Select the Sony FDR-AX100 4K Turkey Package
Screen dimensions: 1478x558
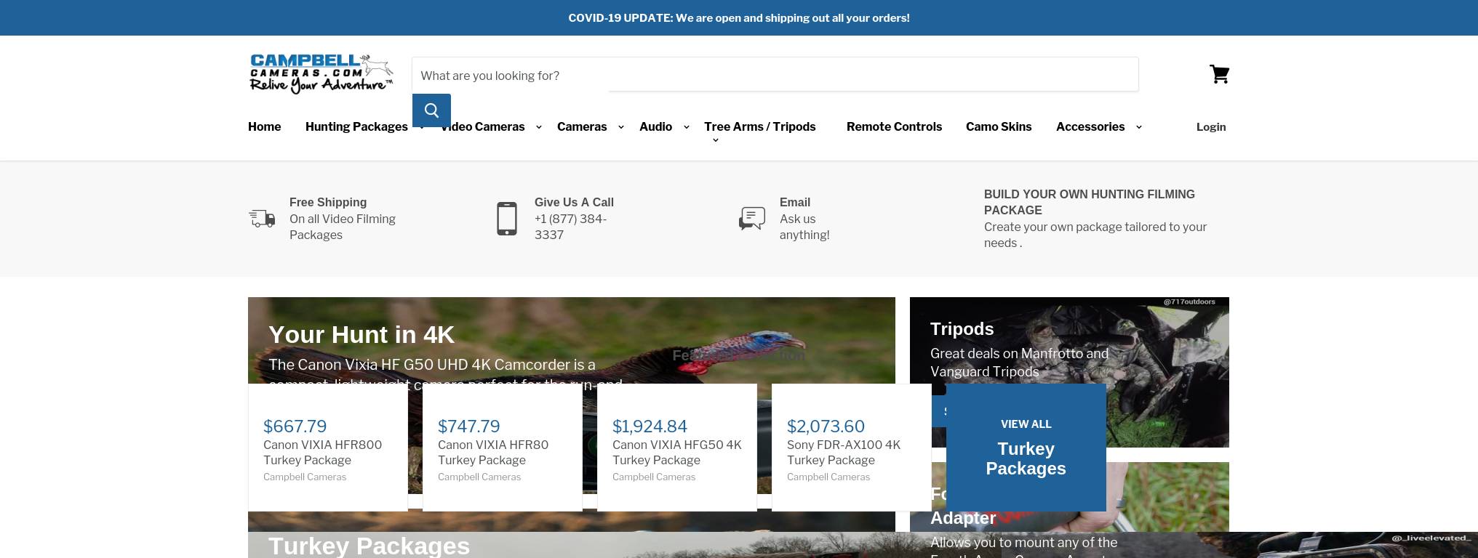(844, 452)
